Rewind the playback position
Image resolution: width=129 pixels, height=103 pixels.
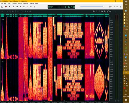pos(17,7)
